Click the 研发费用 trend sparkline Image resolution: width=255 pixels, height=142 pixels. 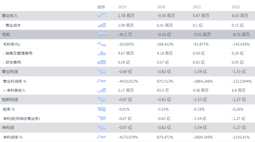tap(102, 62)
